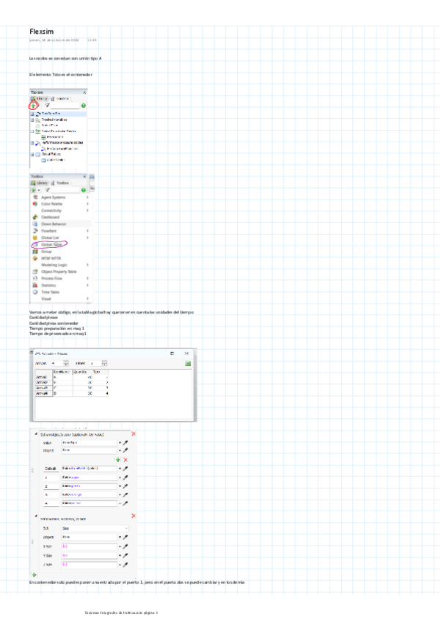Viewport: 441px width, 622px height.
Task: Click the Arrivals stepper in the table window
Action: point(65,363)
